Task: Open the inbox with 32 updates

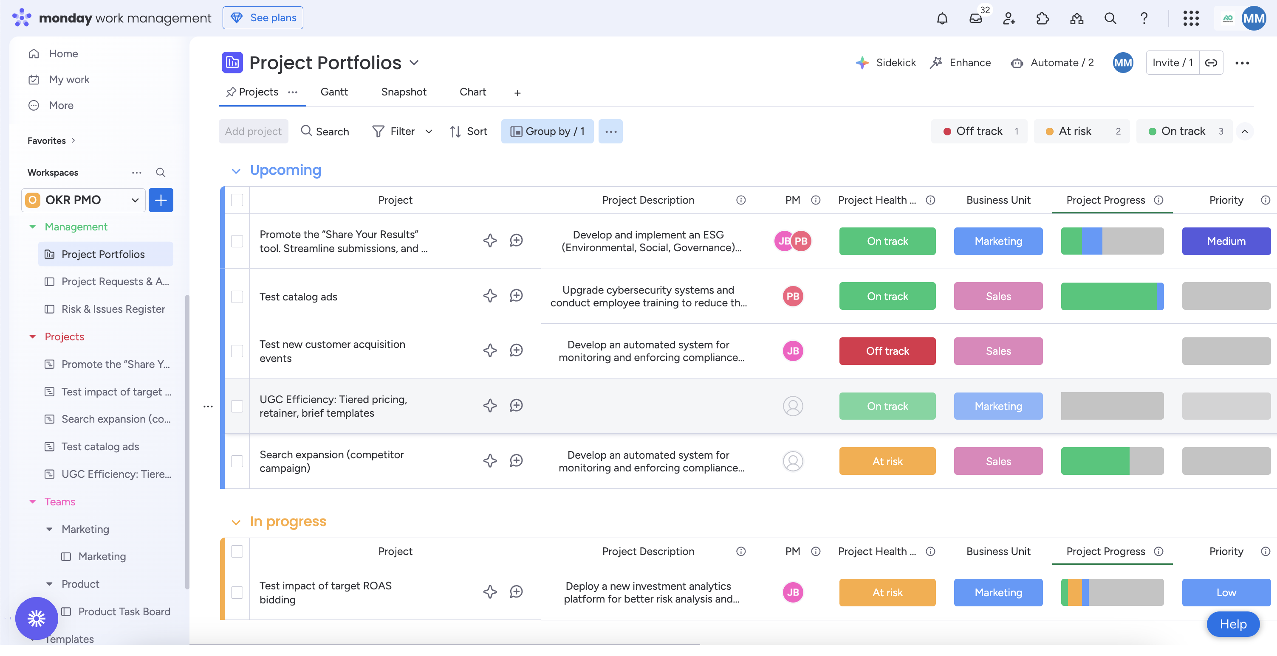Action: pyautogui.click(x=976, y=19)
